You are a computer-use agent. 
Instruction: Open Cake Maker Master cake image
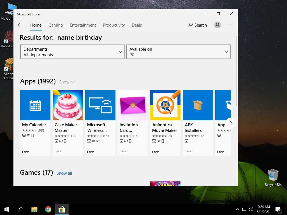pos(68,105)
